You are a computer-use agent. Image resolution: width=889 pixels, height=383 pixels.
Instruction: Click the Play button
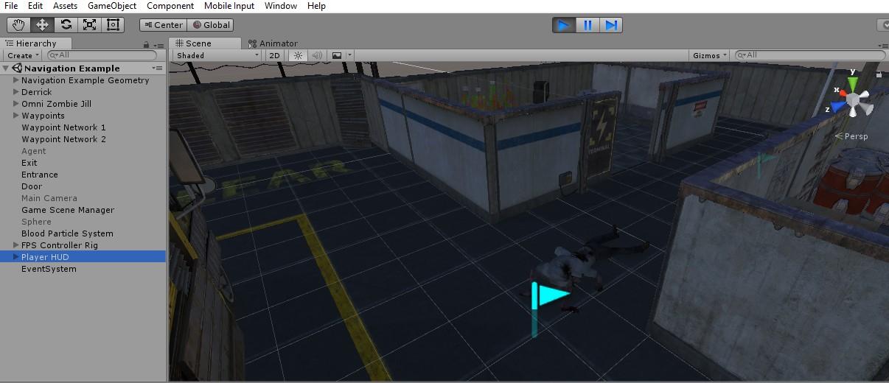(x=564, y=25)
